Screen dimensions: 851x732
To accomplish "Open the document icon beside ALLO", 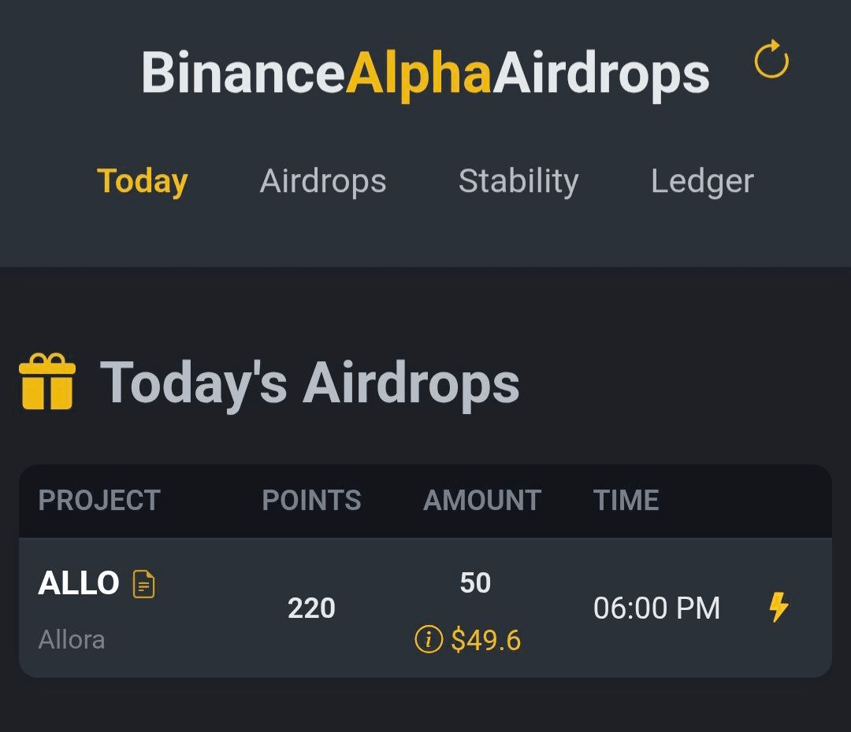I will click(144, 584).
